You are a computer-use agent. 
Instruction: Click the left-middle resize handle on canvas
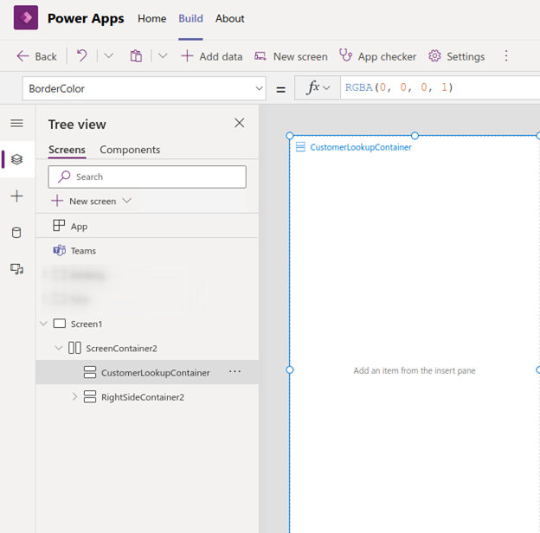point(290,369)
